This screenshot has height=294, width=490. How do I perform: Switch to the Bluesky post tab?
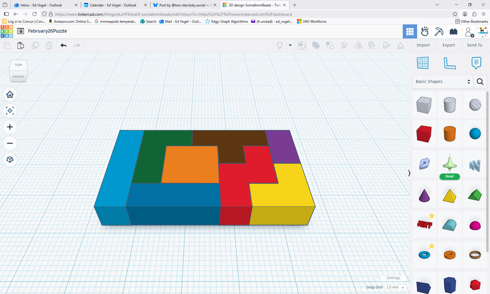pyautogui.click(x=182, y=5)
